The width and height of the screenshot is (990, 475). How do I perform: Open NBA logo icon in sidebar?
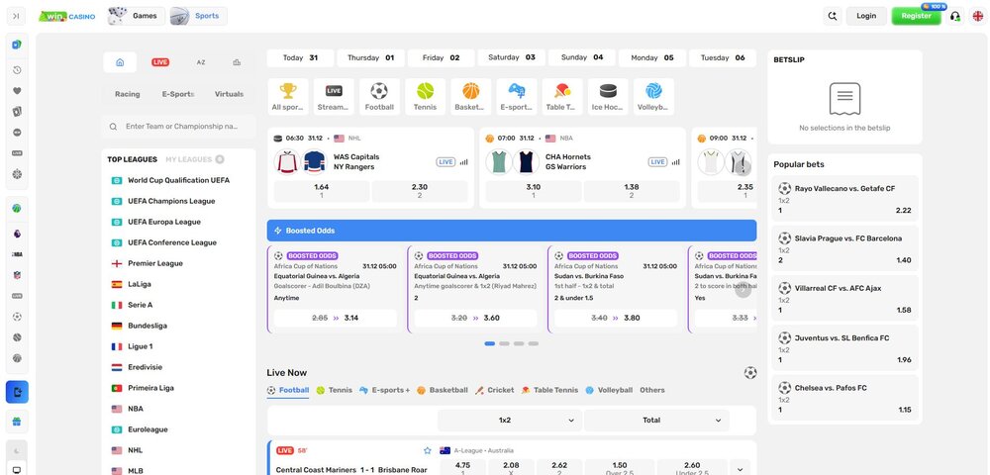17,254
